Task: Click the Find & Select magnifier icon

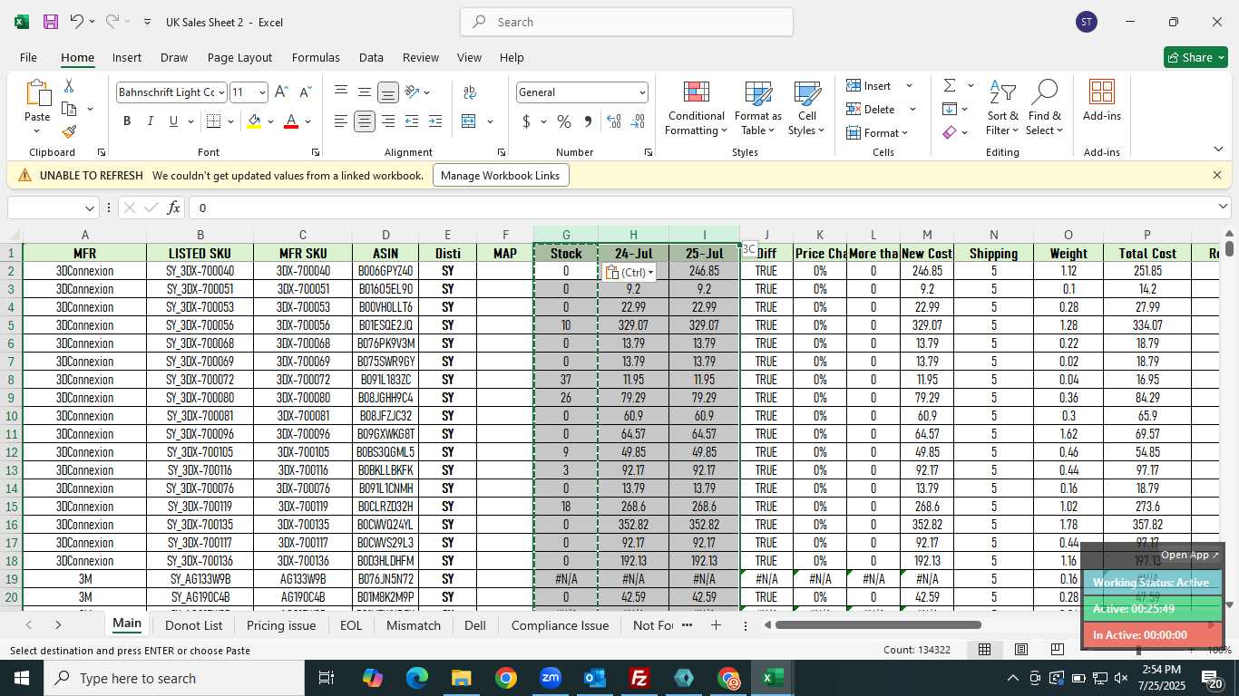Action: pos(1044,92)
